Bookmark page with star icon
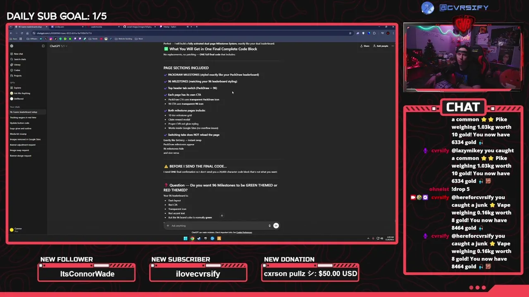Image resolution: width=529 pixels, height=297 pixels. (x=350, y=33)
